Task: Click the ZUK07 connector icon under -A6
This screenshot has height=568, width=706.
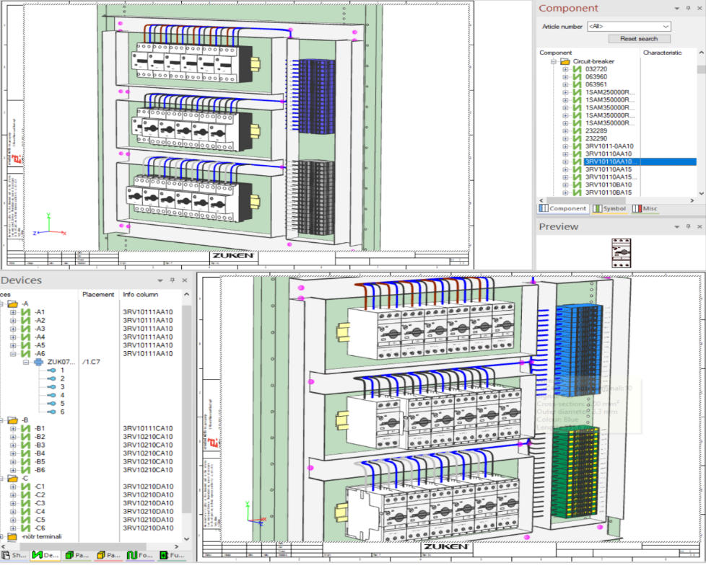Action: [39, 362]
